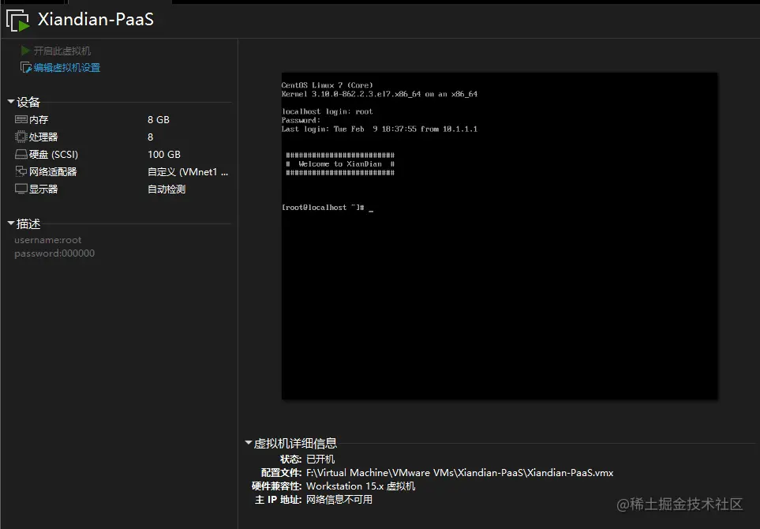Click the Xiandian-PaaS title text
The height and width of the screenshot is (529, 760).
(x=95, y=20)
